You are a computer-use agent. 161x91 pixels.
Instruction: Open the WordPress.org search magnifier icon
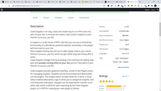(x=157, y=10)
